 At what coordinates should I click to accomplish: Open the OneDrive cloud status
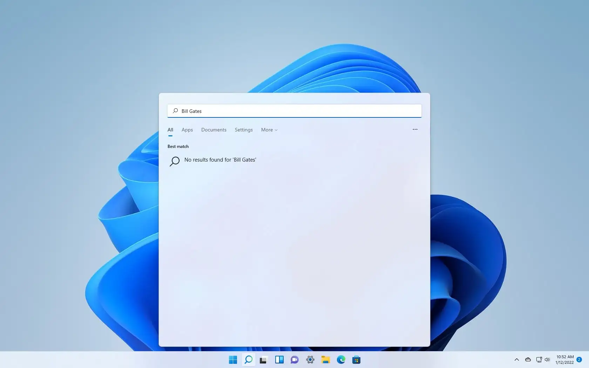pos(528,360)
